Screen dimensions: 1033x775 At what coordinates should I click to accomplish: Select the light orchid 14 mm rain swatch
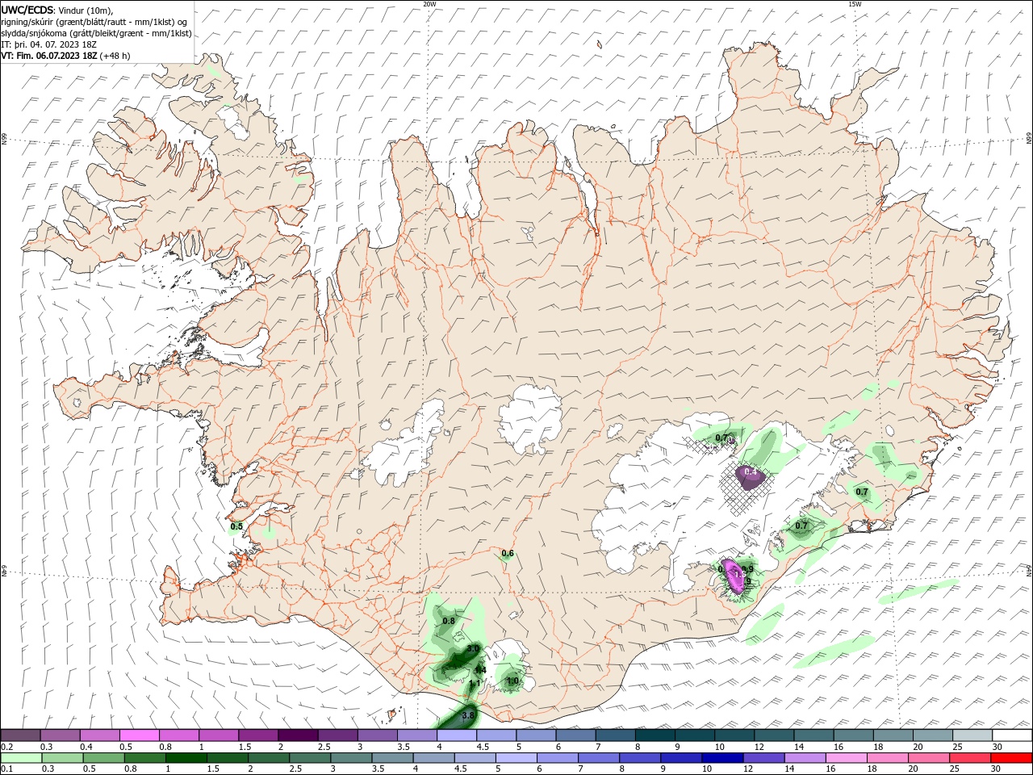[804, 758]
